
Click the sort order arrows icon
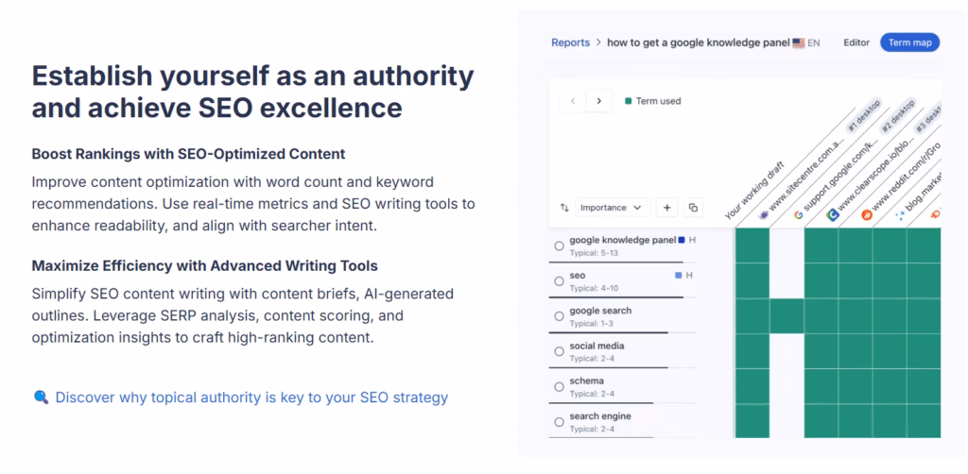point(564,208)
